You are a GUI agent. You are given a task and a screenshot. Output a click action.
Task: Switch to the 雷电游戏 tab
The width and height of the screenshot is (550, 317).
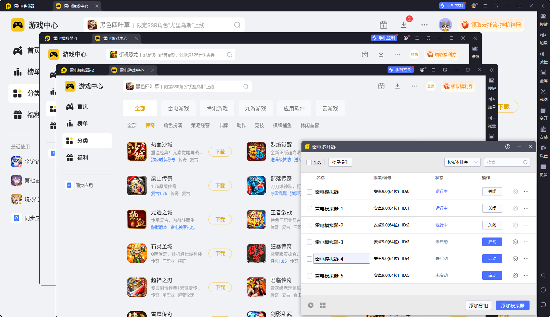pos(179,108)
